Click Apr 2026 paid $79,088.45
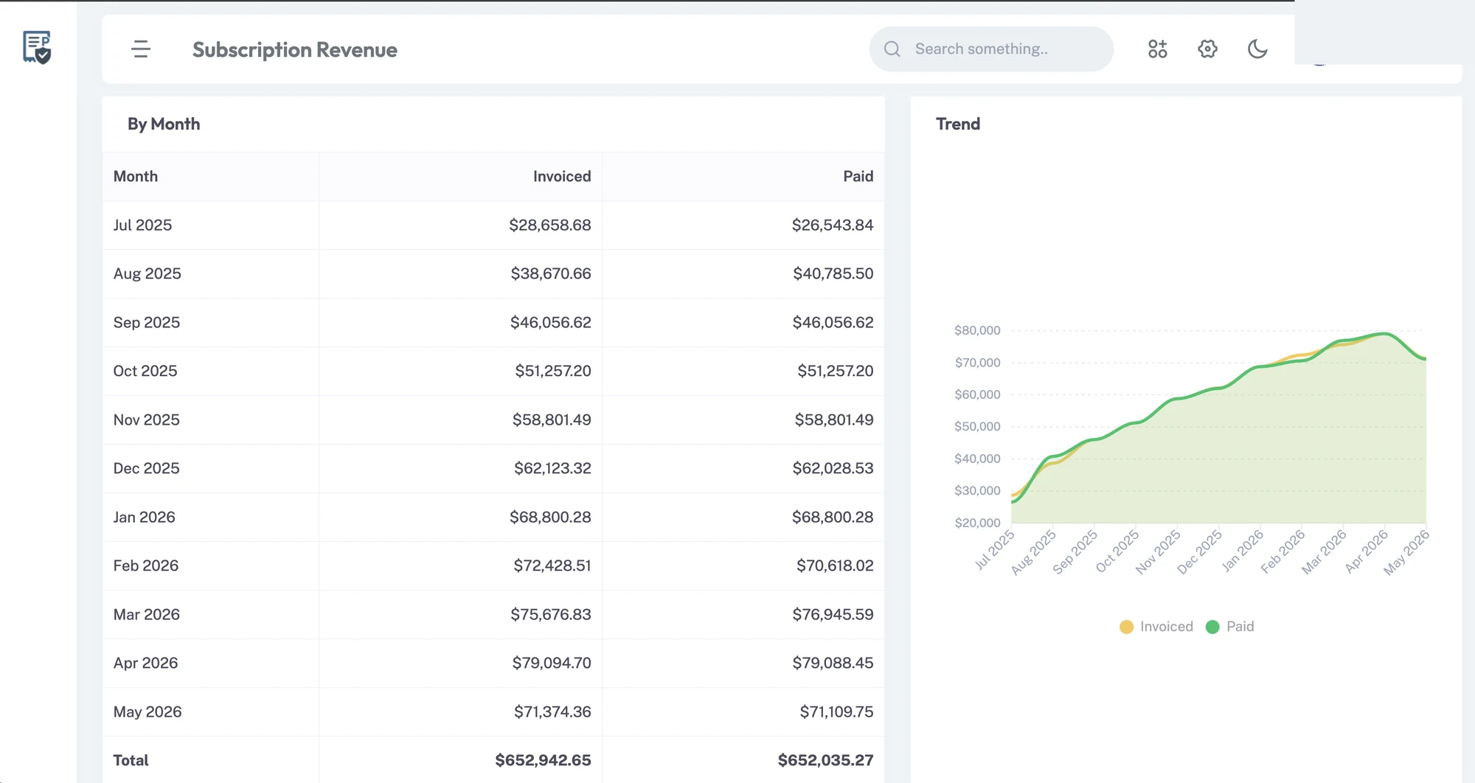 pos(833,663)
